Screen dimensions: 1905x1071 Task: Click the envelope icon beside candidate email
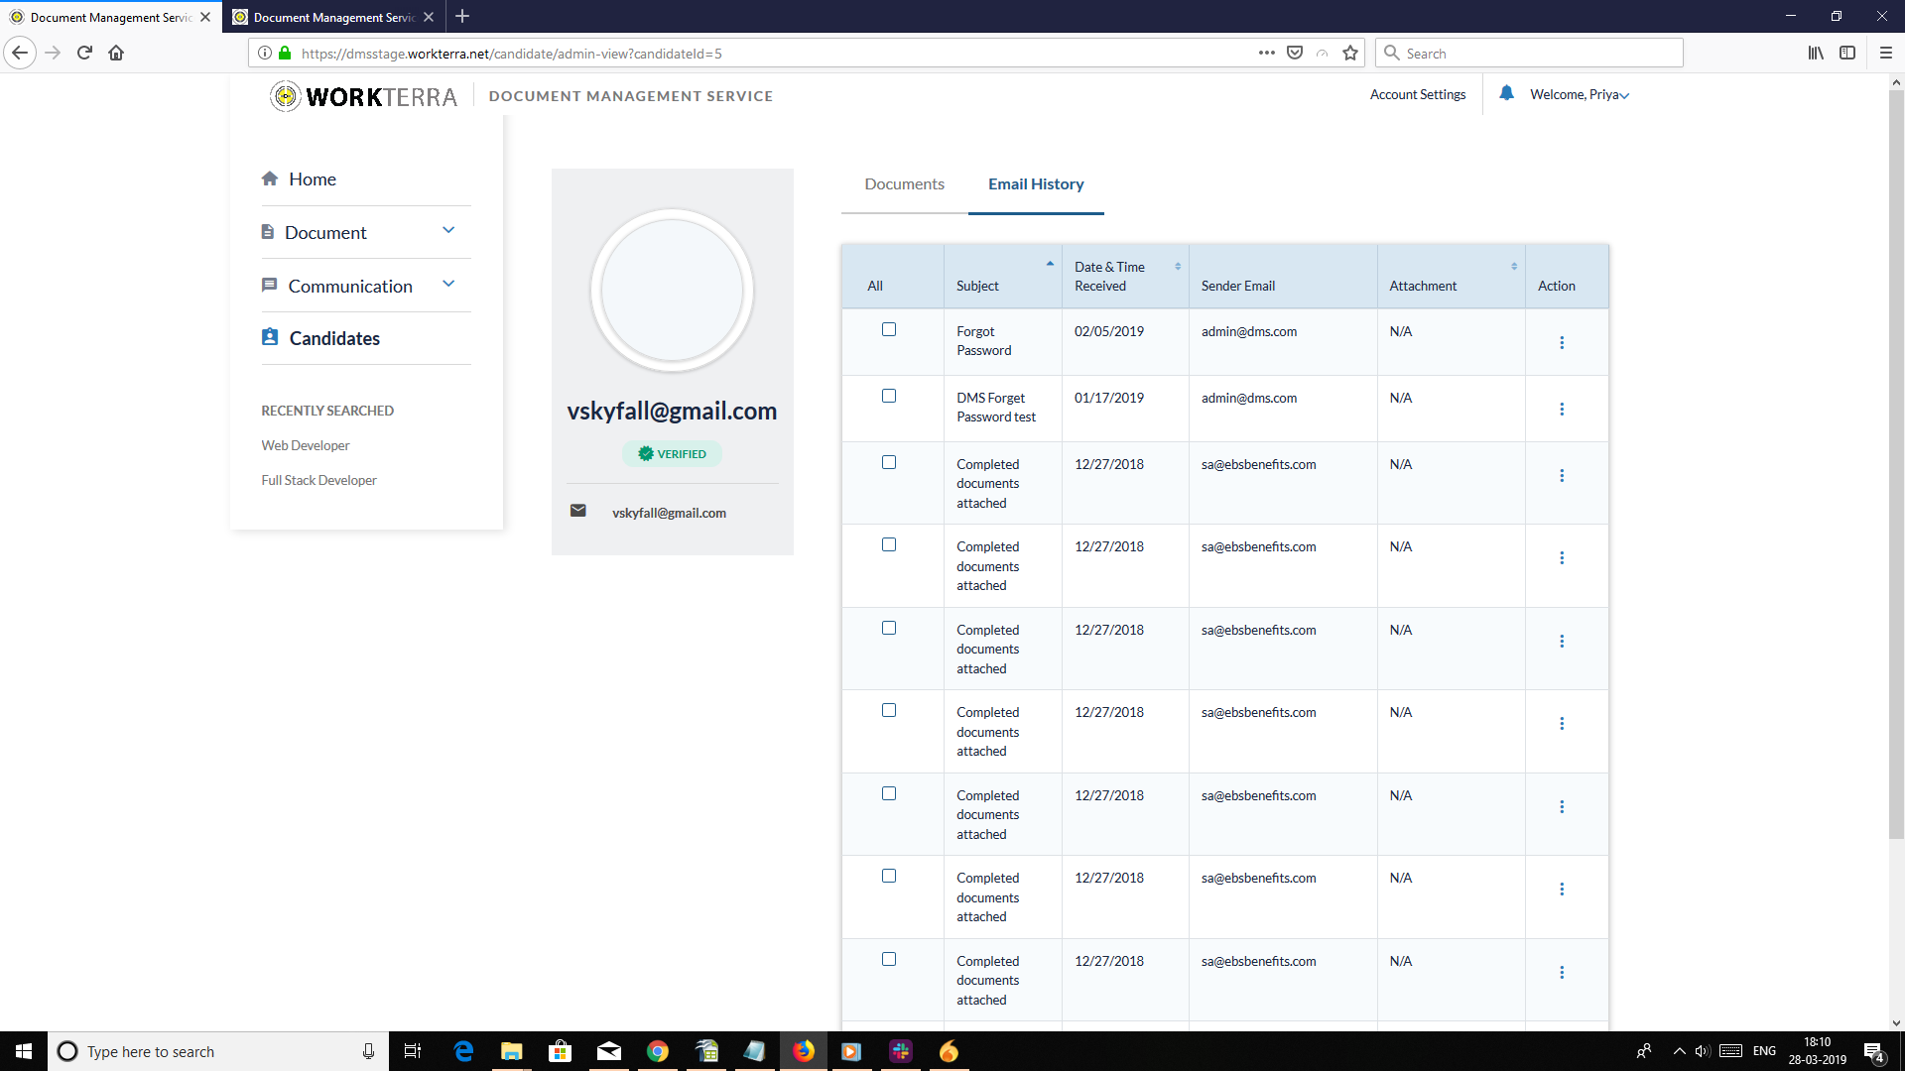coord(577,512)
